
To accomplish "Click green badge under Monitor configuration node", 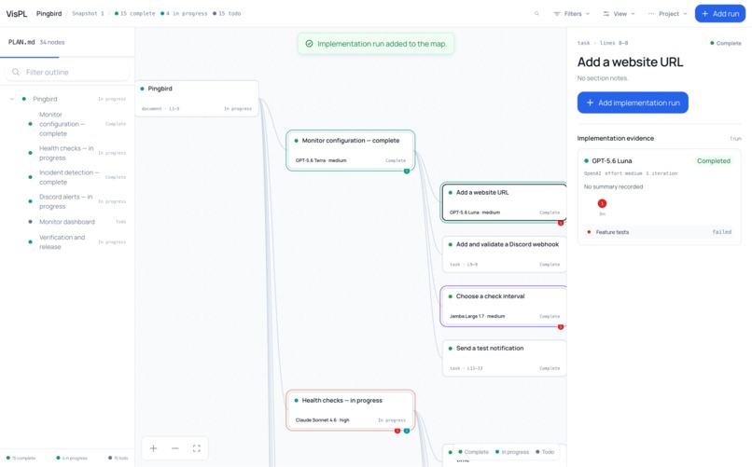I will 407,171.
